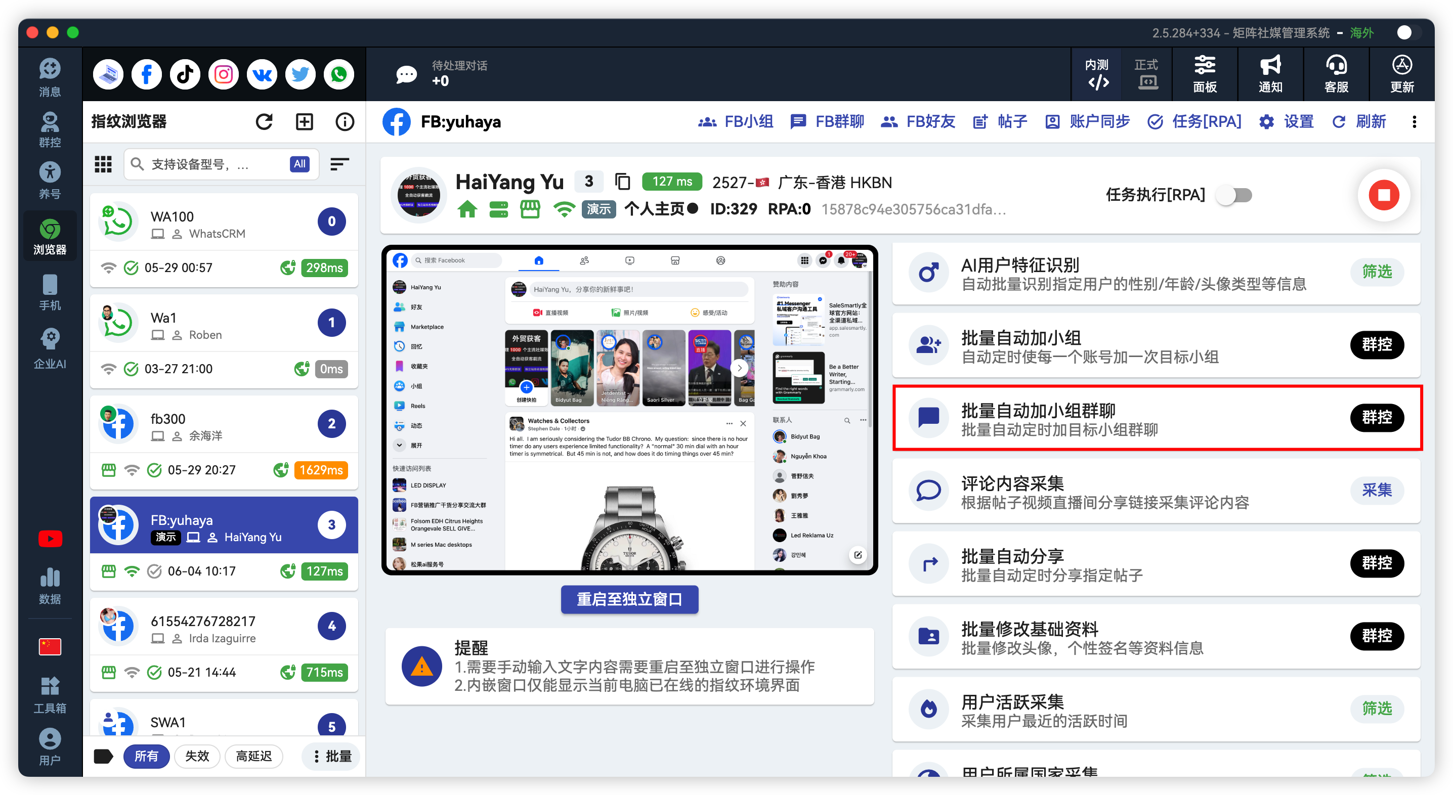The width and height of the screenshot is (1453, 795).
Task: Open the 养号 account nurturing sidebar icon
Action: 50,181
